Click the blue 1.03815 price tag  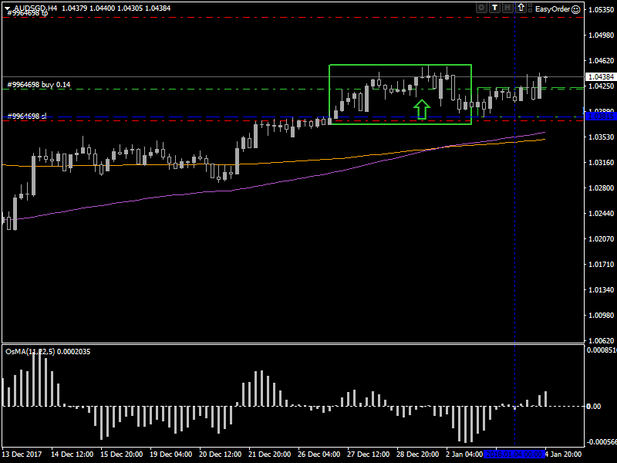pyautogui.click(x=601, y=117)
